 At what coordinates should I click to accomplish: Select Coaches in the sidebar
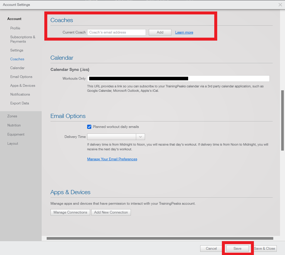[x=17, y=59]
